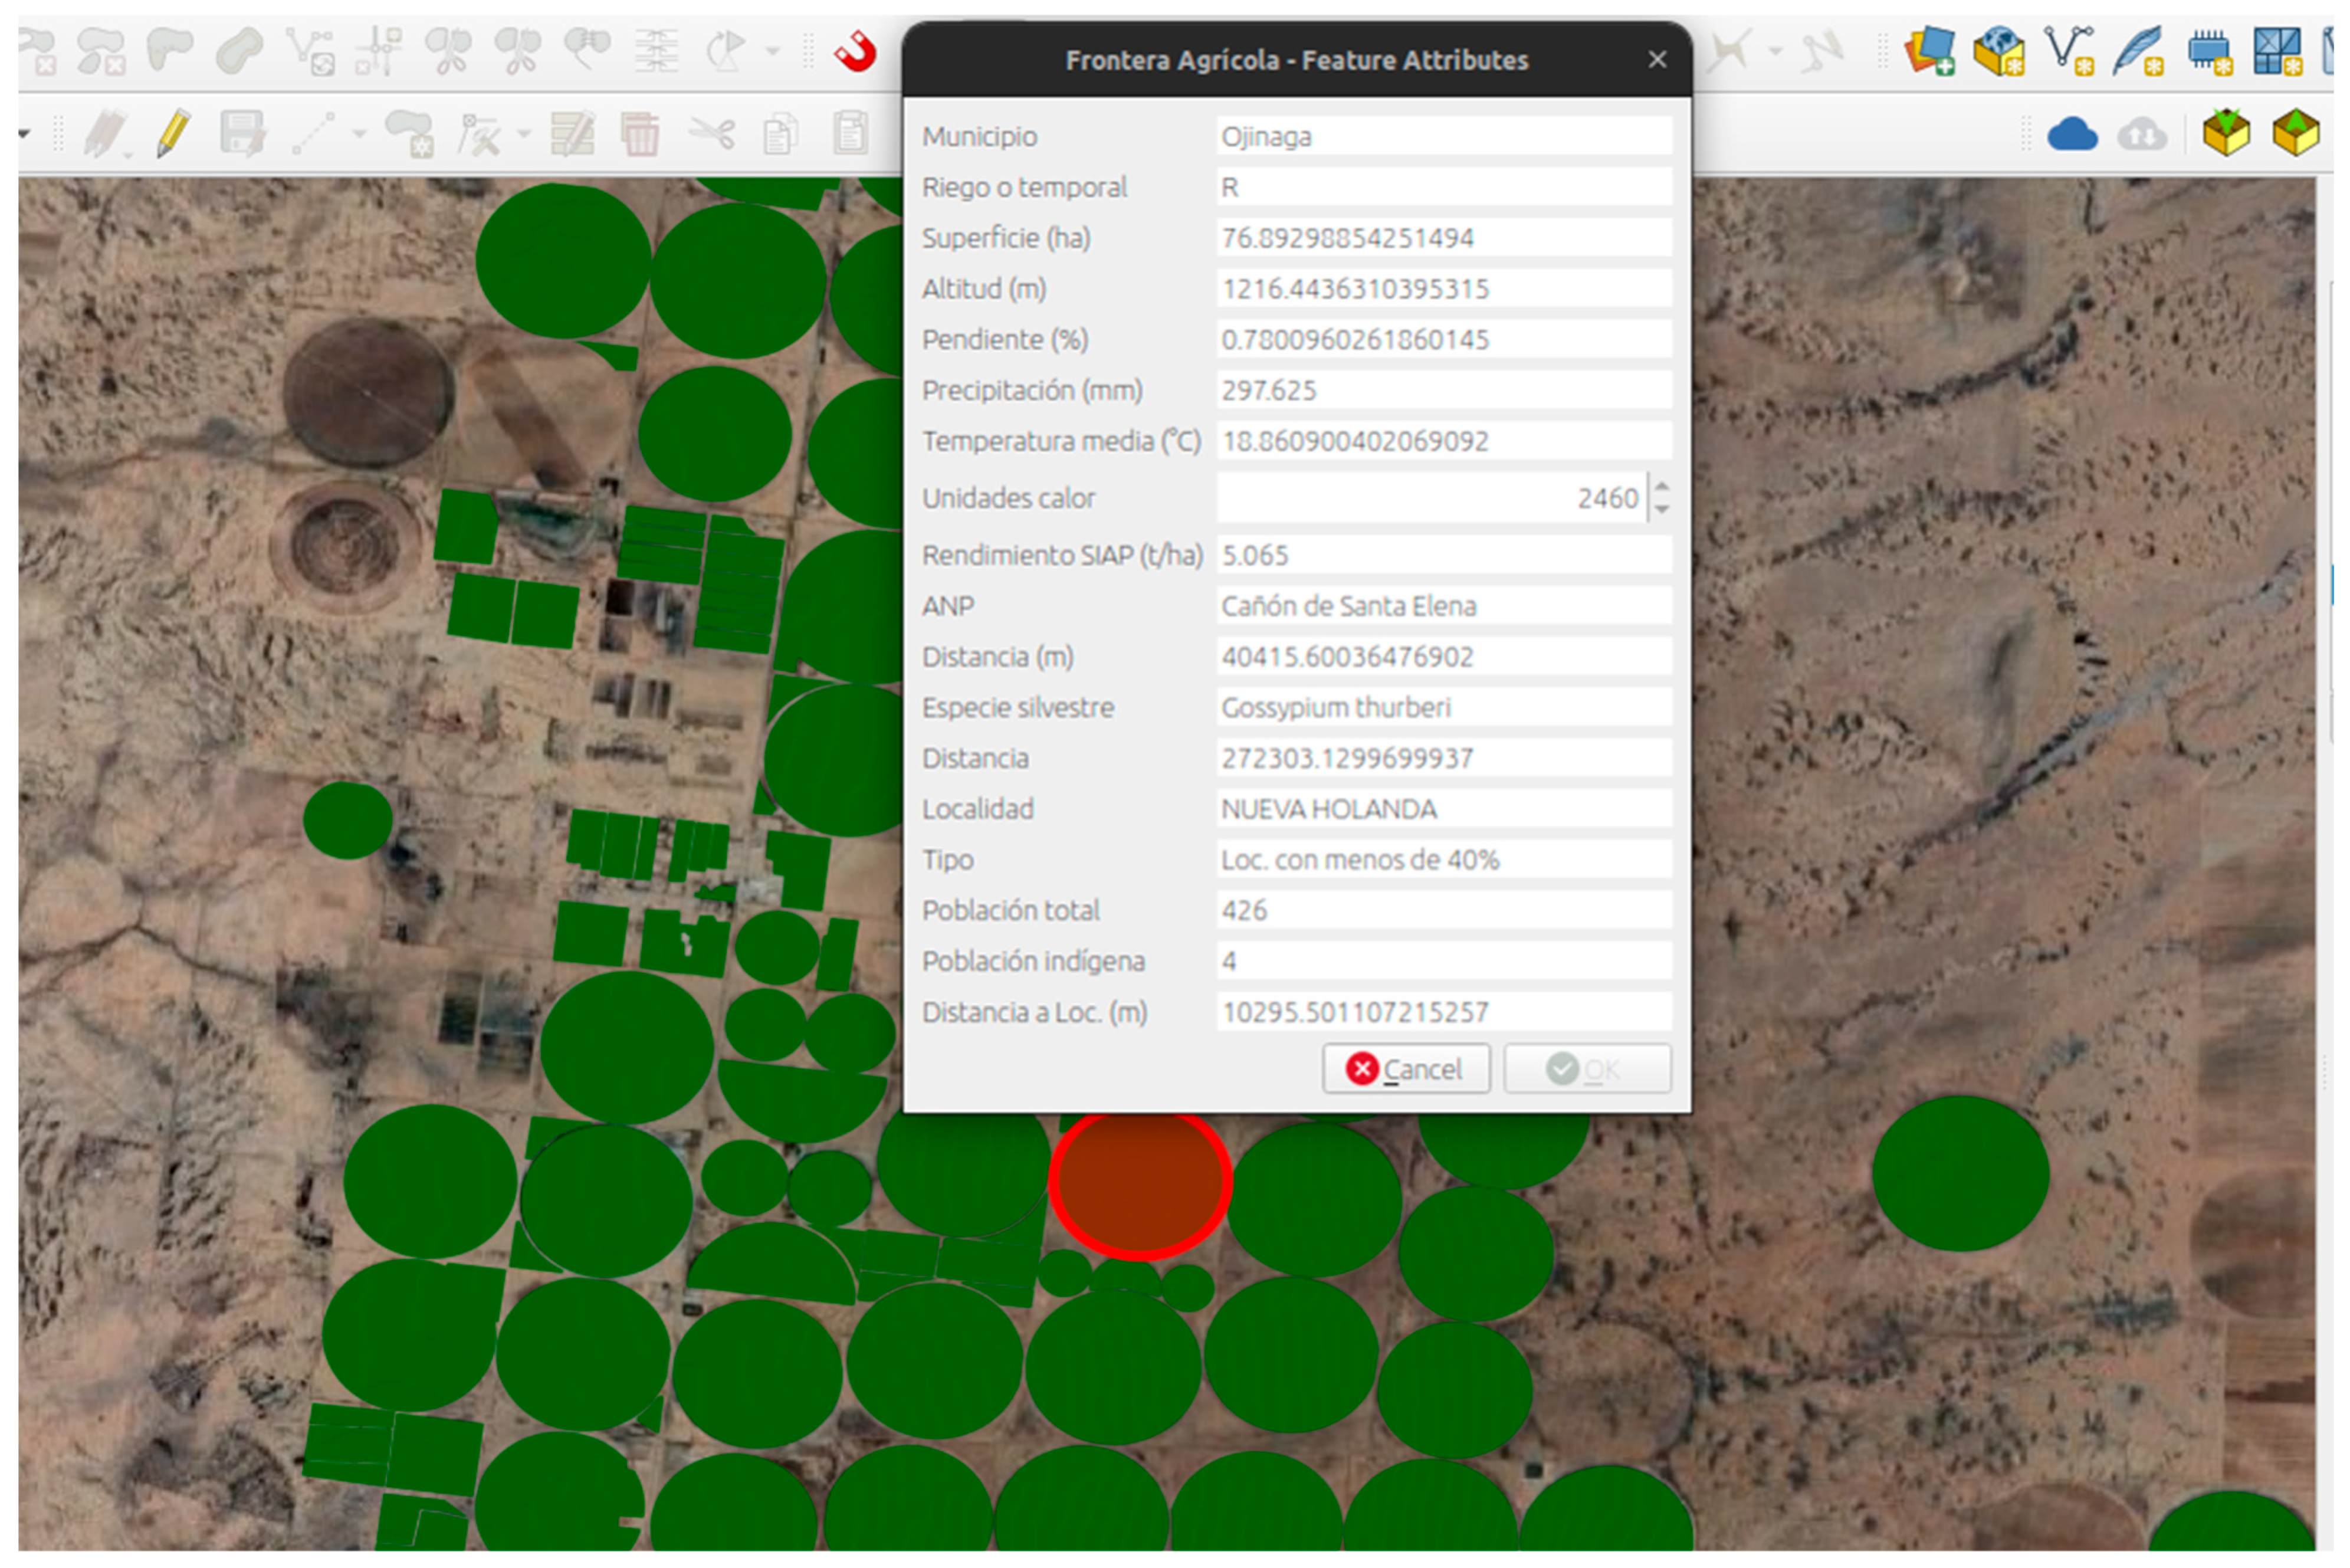Expand the vertex tool dropdown arrow
The height and width of the screenshot is (1568, 2350).
(524, 133)
